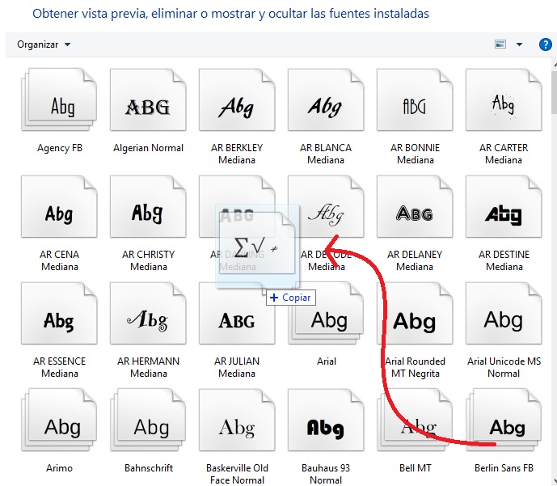Click the AR DELANEY Mediana font icon
Viewport: 557px width, 486px height.
click(415, 213)
